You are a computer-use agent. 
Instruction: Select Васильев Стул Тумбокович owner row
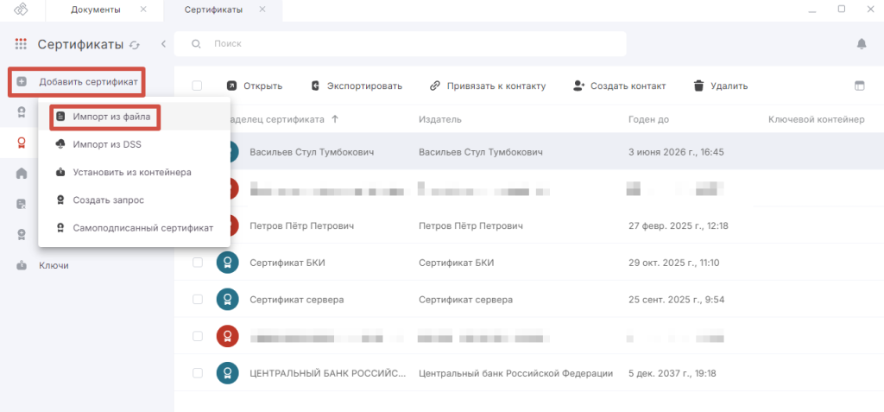[x=312, y=152]
